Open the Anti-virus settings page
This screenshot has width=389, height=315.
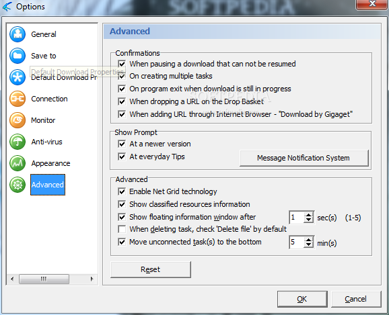point(46,142)
